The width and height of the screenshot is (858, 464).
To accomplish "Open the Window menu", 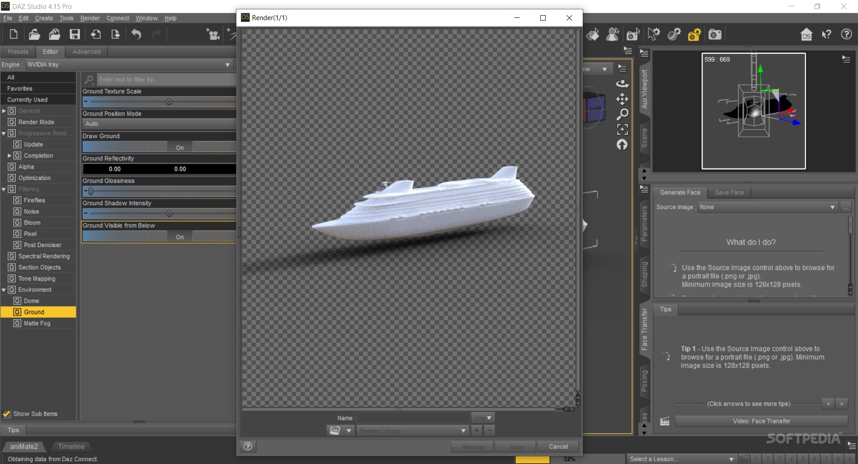I will pyautogui.click(x=147, y=18).
